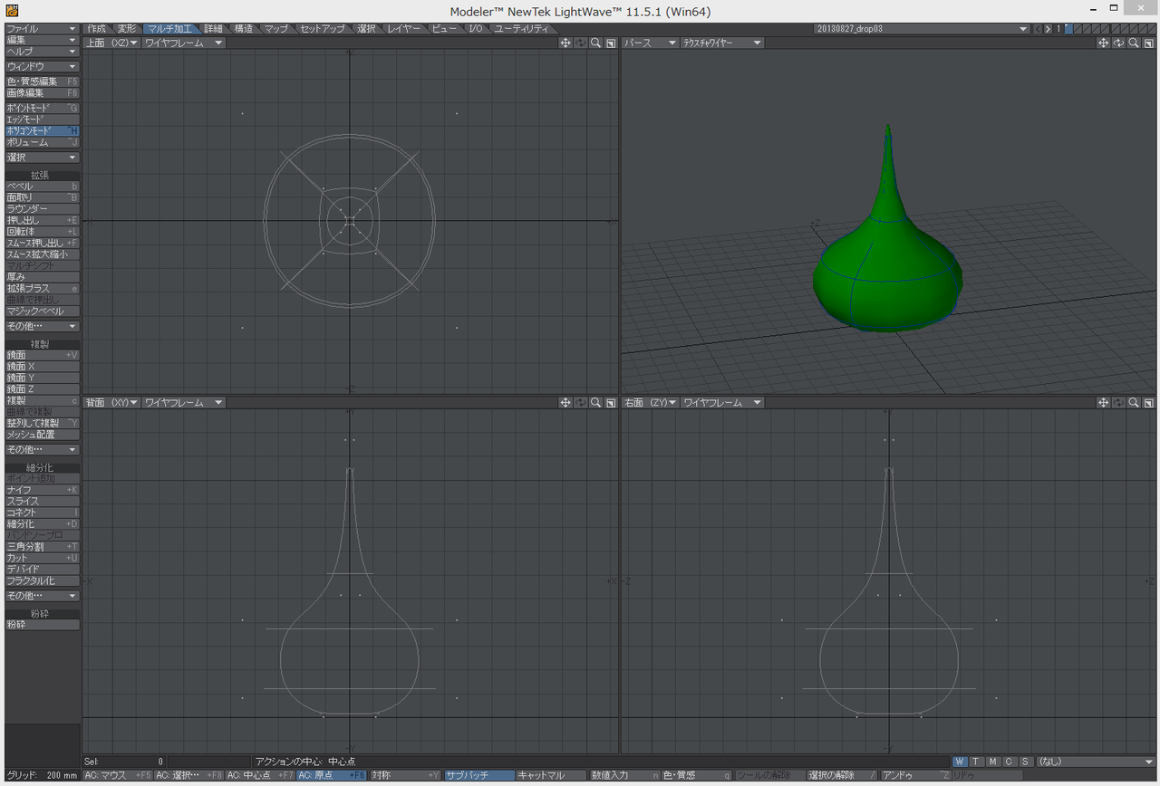
Task: Toggle 対称 (symmetry) mode on
Action: (x=405, y=776)
